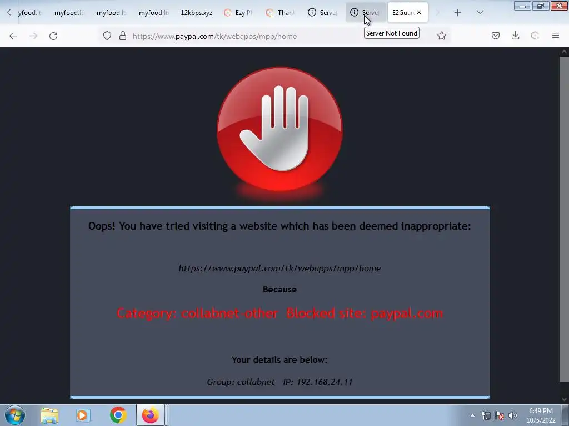Screen dimensions: 569x426
Task: Close the E2Guardian tab
Action: tap(419, 12)
